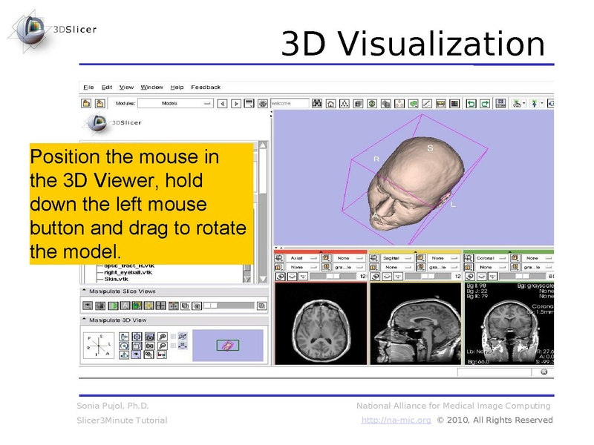Collapse the Manipulate Slice Views panel

84,290
